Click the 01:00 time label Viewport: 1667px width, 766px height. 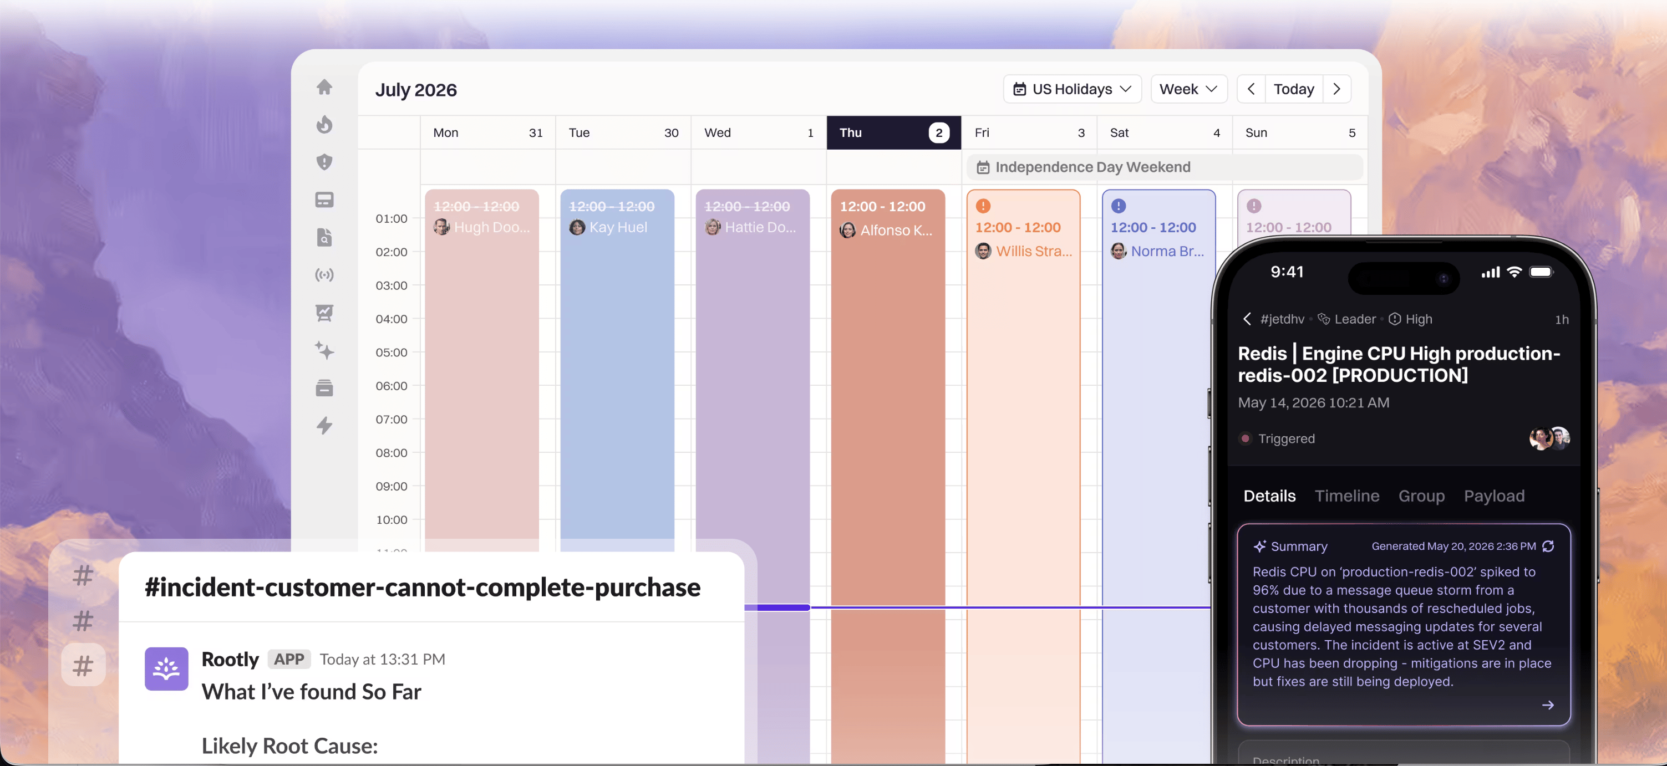coord(392,219)
